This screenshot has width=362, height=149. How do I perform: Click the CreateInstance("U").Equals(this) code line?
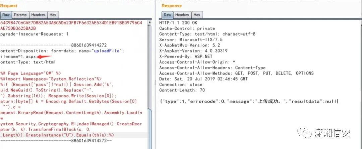tap(57, 135)
